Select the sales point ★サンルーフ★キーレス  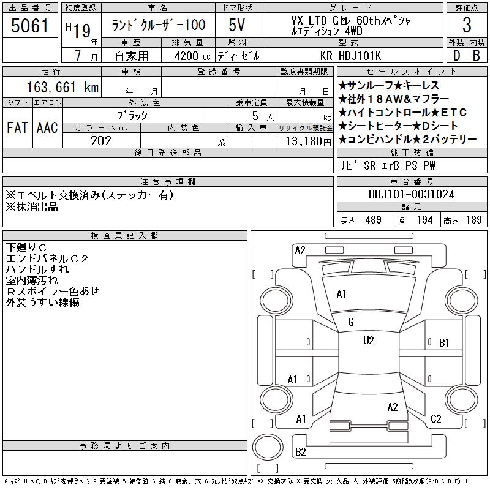(388, 85)
